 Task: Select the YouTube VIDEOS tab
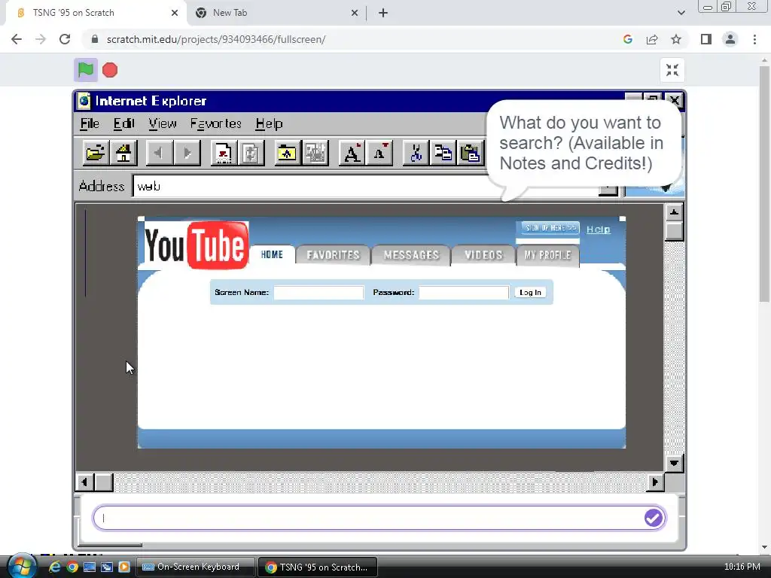(483, 255)
